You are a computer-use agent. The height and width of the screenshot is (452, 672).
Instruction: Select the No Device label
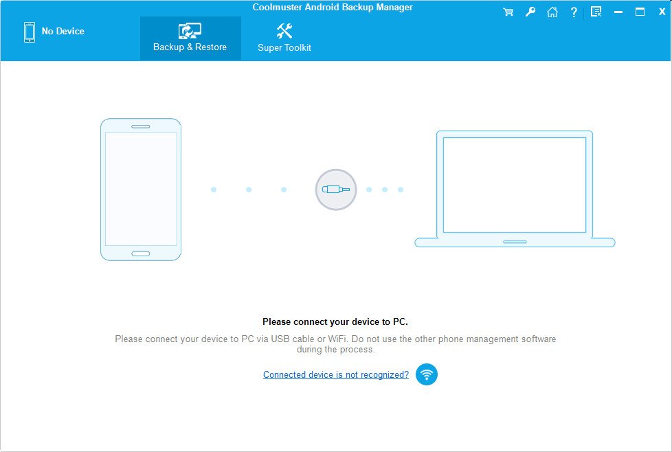(x=63, y=32)
